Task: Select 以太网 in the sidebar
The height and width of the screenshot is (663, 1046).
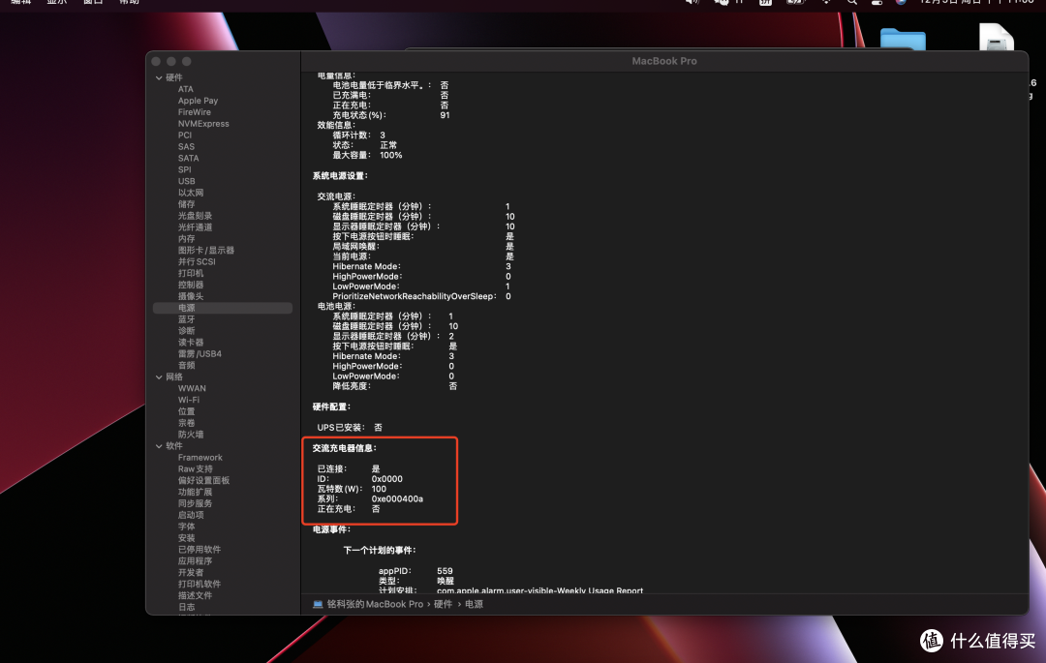Action: coord(191,194)
